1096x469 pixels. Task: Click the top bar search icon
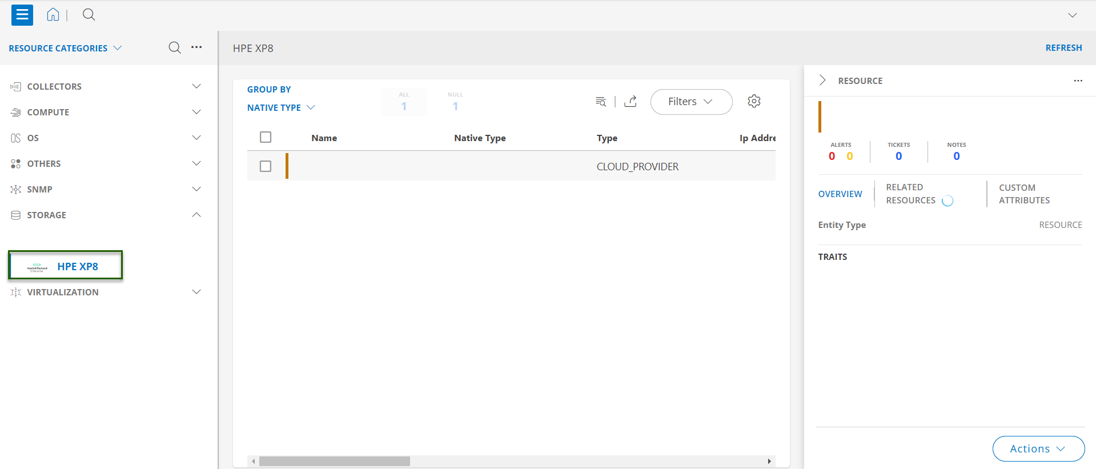click(x=89, y=15)
